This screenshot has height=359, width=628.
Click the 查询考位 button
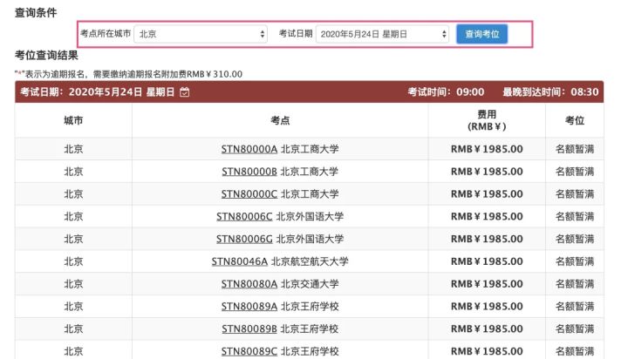tap(481, 34)
